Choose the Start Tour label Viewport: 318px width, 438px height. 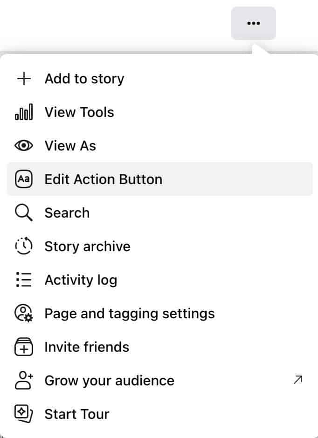[x=77, y=414]
